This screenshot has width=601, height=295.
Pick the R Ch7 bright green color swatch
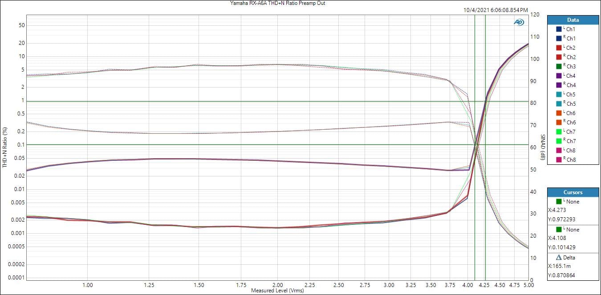coord(559,141)
